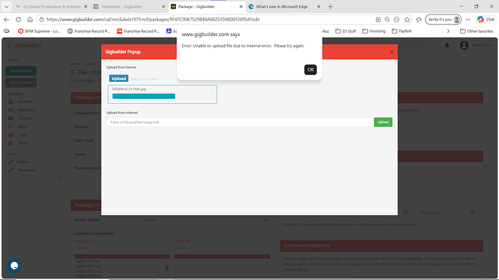Refresh the page with the reload icon
This screenshot has height=280, width=499.
18,19
